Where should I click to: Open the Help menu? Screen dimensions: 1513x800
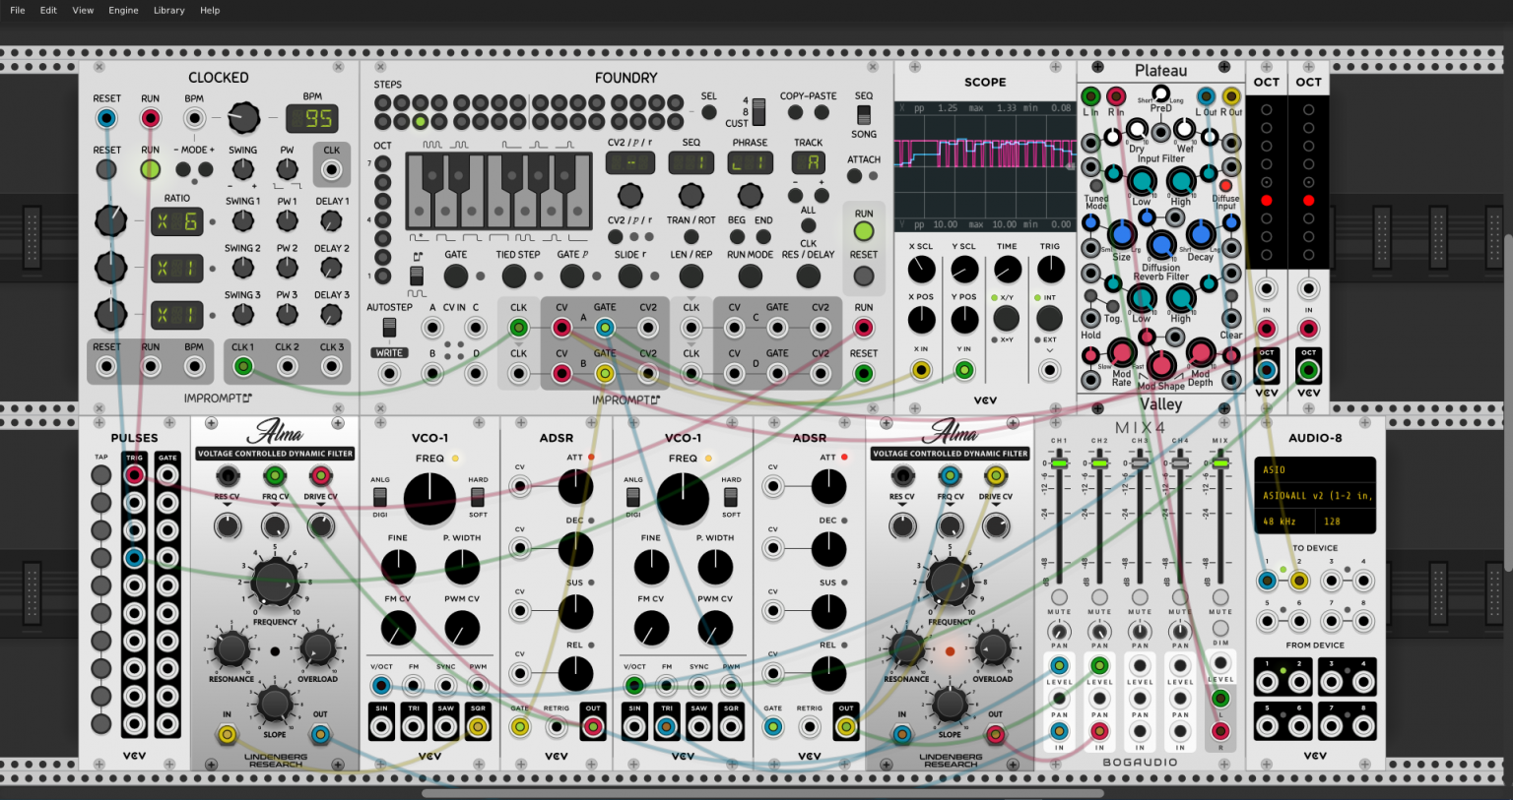coord(210,10)
